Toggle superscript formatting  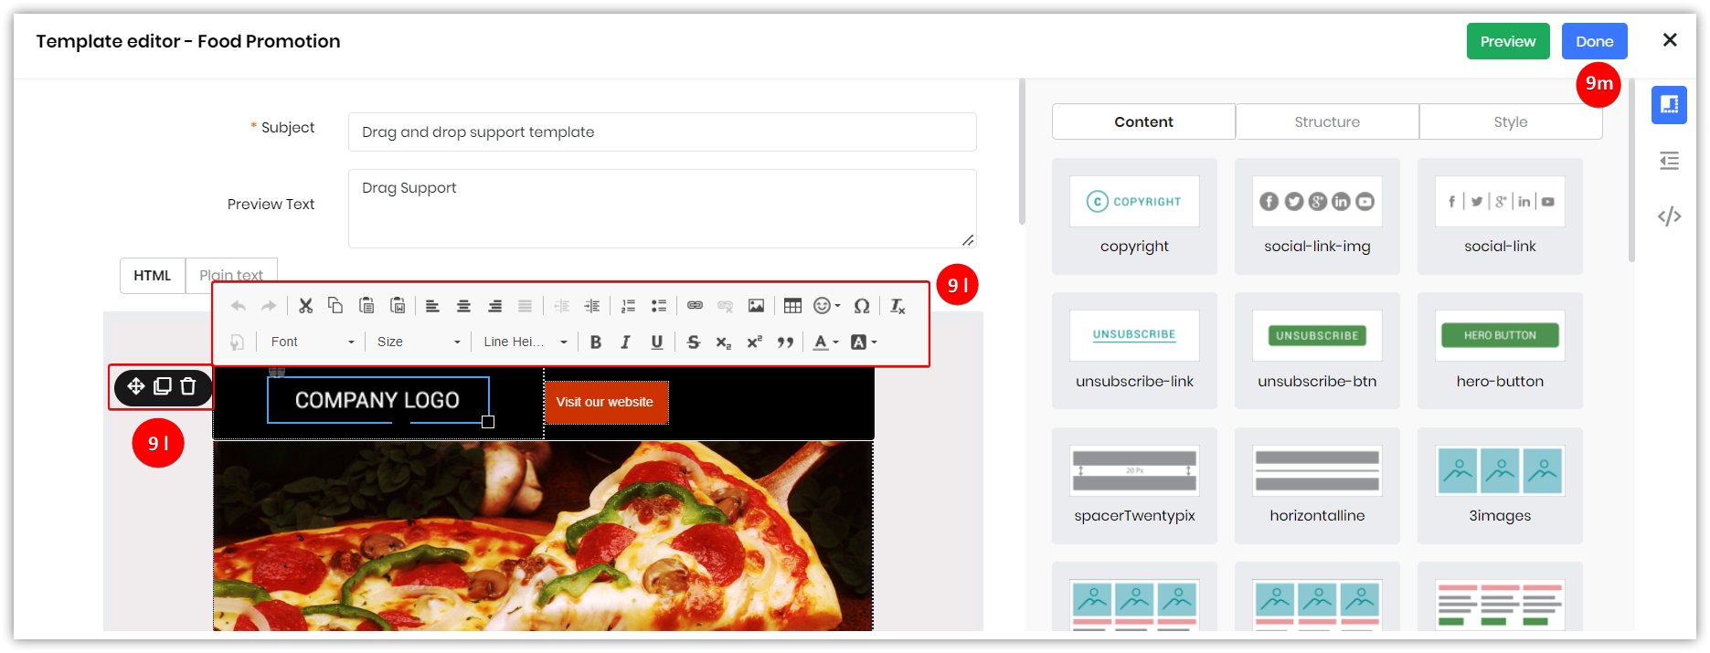click(x=755, y=342)
